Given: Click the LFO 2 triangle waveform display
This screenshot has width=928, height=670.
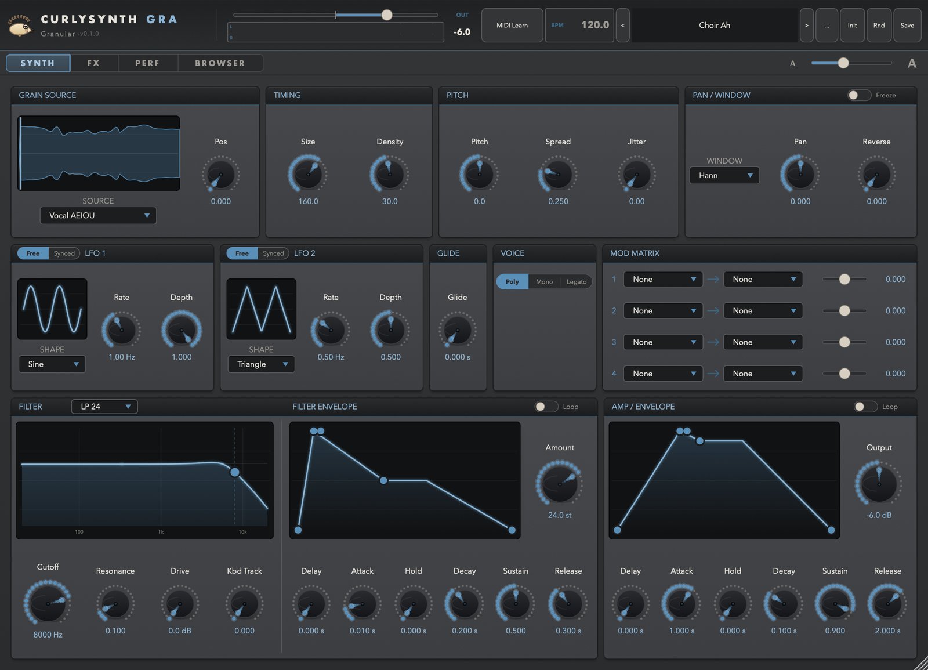Looking at the screenshot, I should coord(261,309).
